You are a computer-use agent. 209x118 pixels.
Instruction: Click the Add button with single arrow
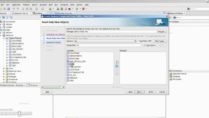(x=117, y=62)
